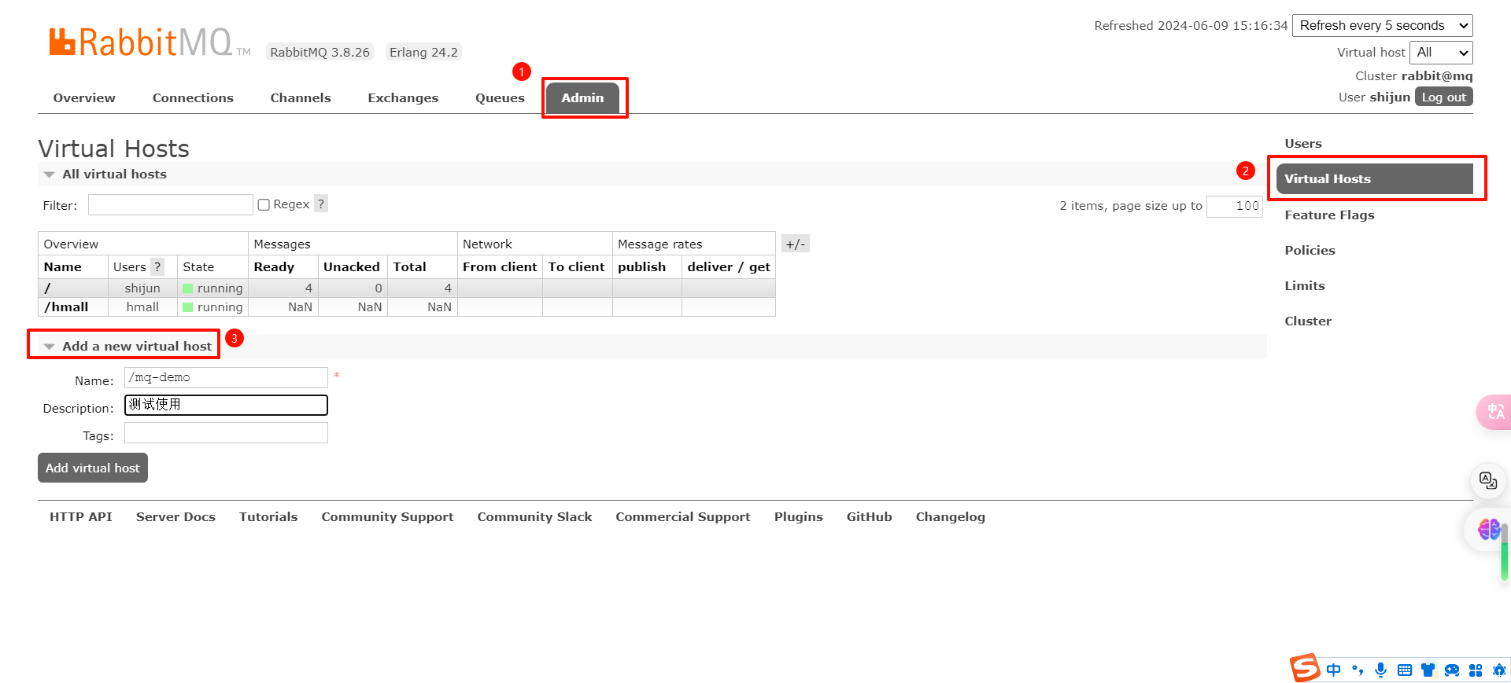Image resolution: width=1511 pixels, height=683 pixels.
Task: Sort by the publish column header
Action: 641,266
